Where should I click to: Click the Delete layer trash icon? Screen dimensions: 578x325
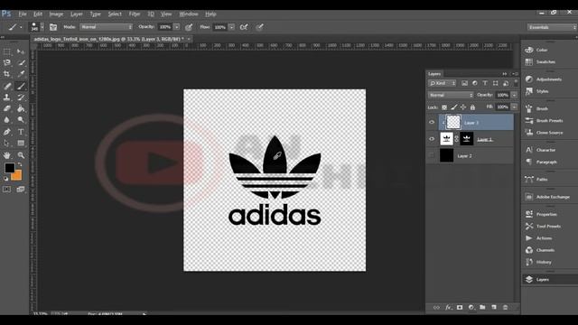click(x=506, y=307)
